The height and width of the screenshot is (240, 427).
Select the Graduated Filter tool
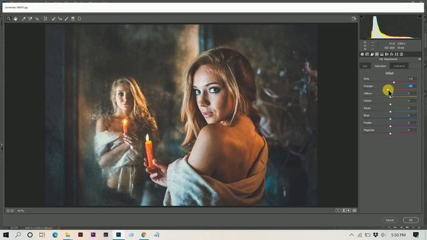click(73, 19)
